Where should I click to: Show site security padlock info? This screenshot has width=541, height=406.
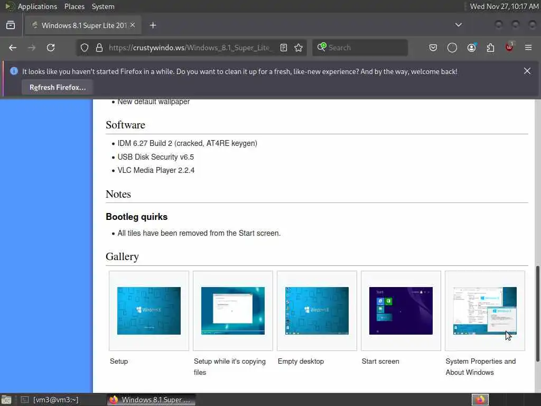(99, 48)
